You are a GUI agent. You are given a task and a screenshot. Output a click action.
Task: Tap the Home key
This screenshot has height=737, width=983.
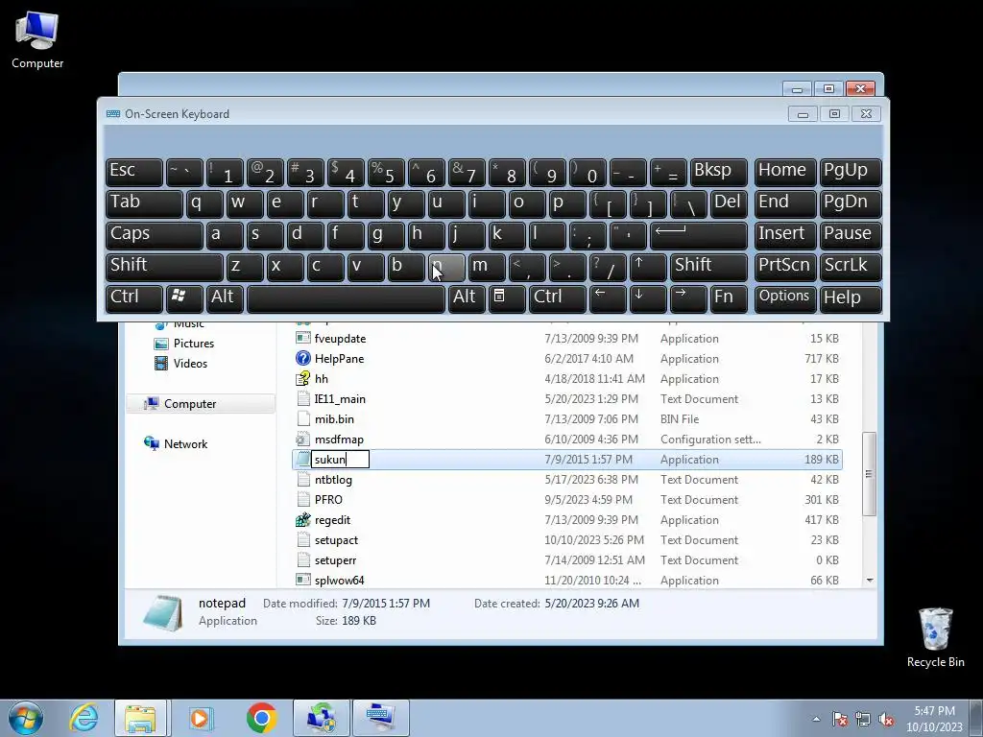[x=785, y=172]
